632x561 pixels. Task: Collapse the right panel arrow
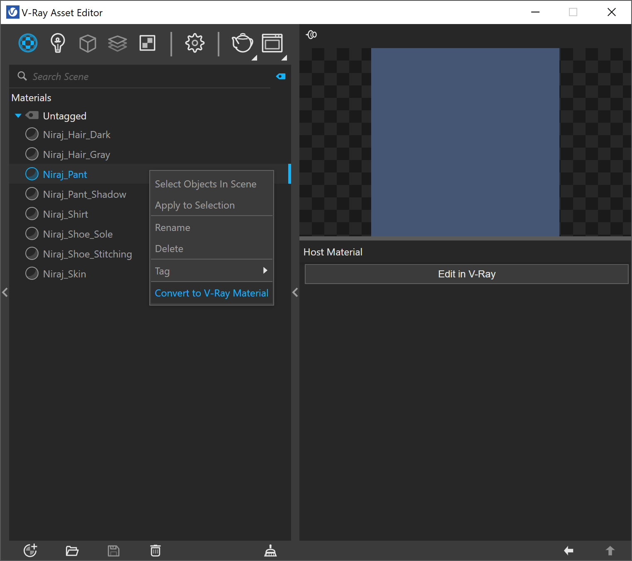(295, 292)
